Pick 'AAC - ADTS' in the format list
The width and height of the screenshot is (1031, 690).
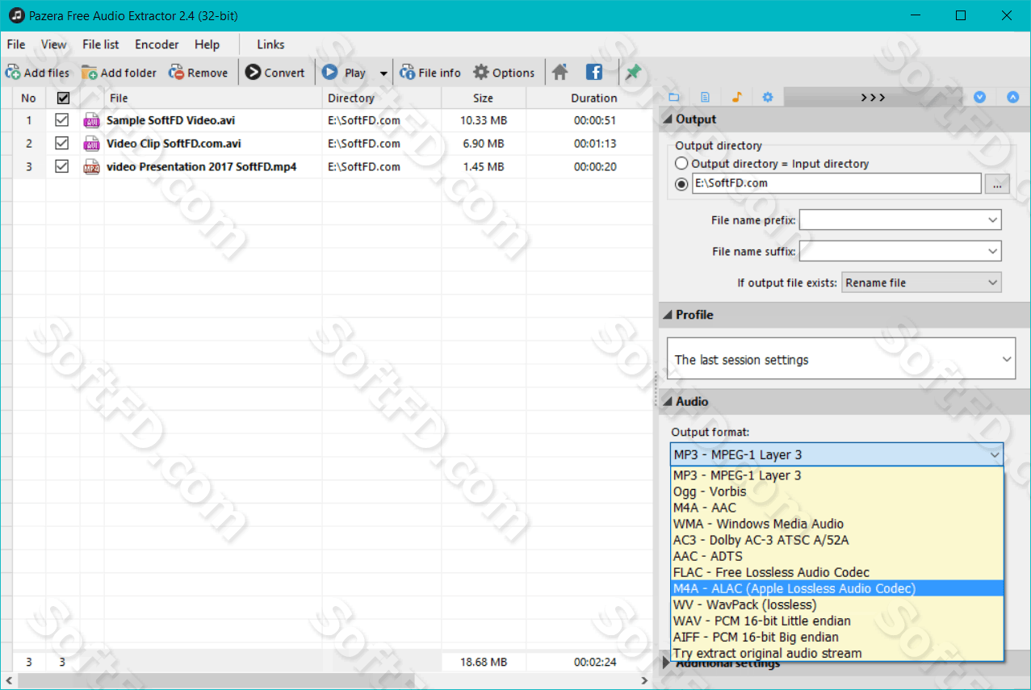coord(836,556)
